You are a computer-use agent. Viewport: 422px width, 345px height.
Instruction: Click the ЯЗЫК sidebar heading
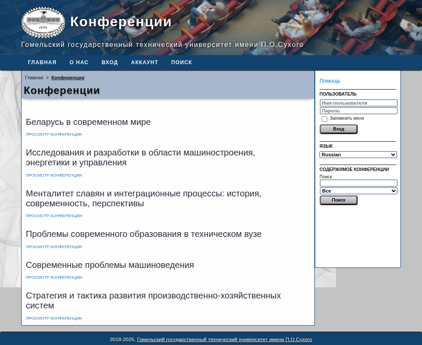(326, 146)
